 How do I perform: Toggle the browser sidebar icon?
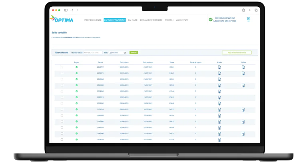66,10
